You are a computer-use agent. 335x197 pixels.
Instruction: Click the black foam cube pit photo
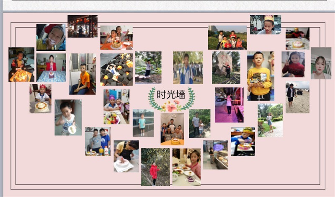click(116, 70)
